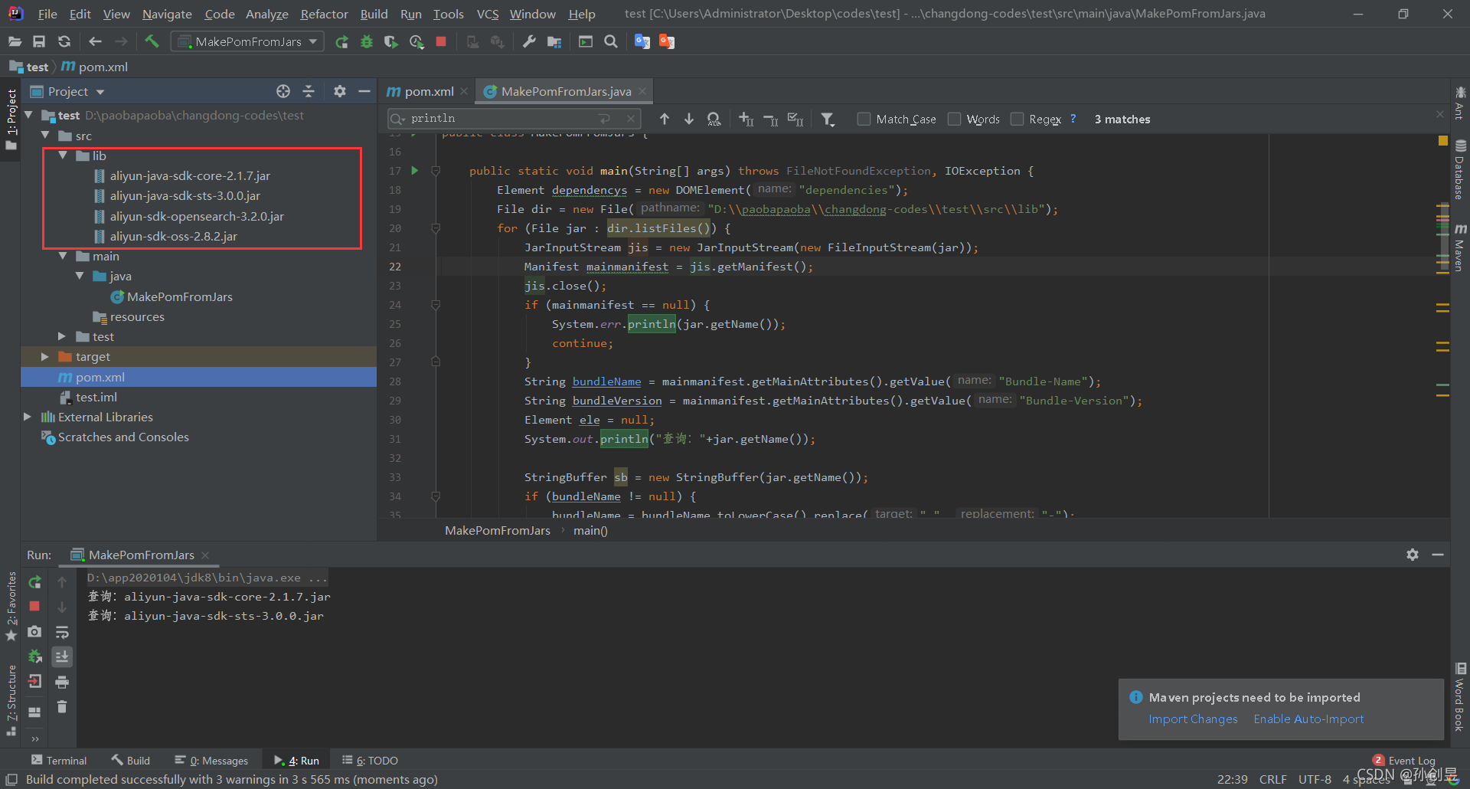Open Event Log button
Image resolution: width=1470 pixels, height=789 pixels.
point(1404,760)
